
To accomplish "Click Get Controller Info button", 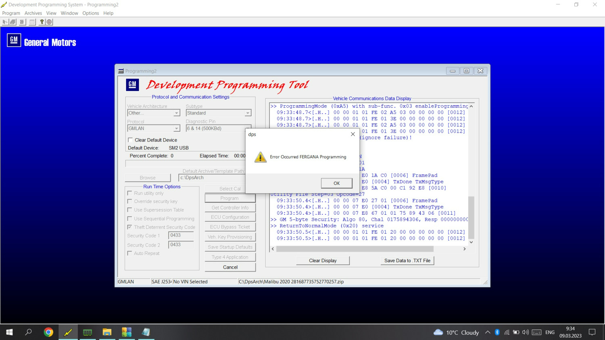I will pos(230,208).
